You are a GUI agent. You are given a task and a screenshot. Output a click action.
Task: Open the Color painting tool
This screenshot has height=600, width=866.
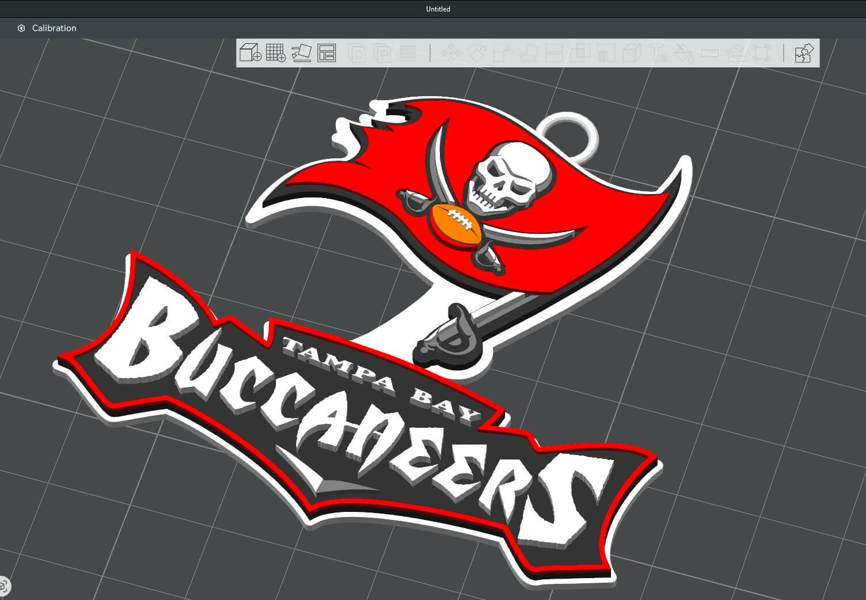(684, 54)
